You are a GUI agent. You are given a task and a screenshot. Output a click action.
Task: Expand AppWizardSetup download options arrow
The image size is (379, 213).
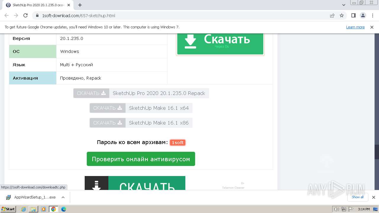pos(63,197)
